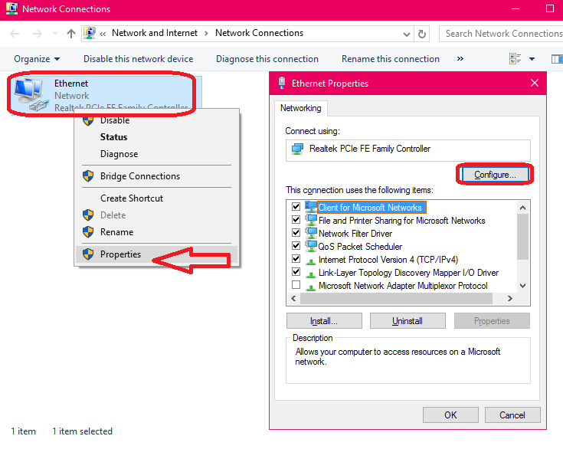Click the items list scroll left arrow
Image resolution: width=563 pixels, height=449 pixels.
coord(293,299)
